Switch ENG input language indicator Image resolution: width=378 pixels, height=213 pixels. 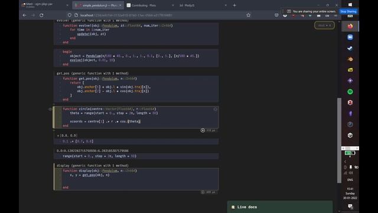click(350, 180)
